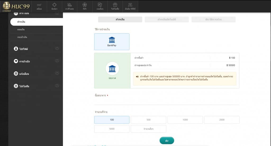Click the ฝาก ถอน sidebar heading text
The image size is (271, 146).
[x=24, y=13]
